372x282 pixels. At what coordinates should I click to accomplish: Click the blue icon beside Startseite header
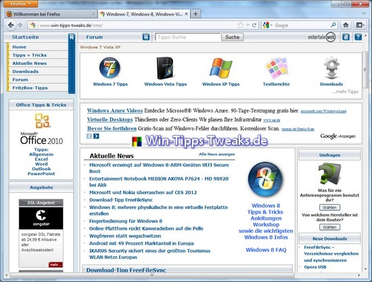tap(72, 37)
